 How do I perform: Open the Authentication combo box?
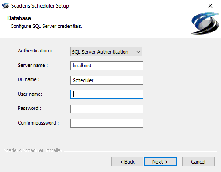coord(106,52)
